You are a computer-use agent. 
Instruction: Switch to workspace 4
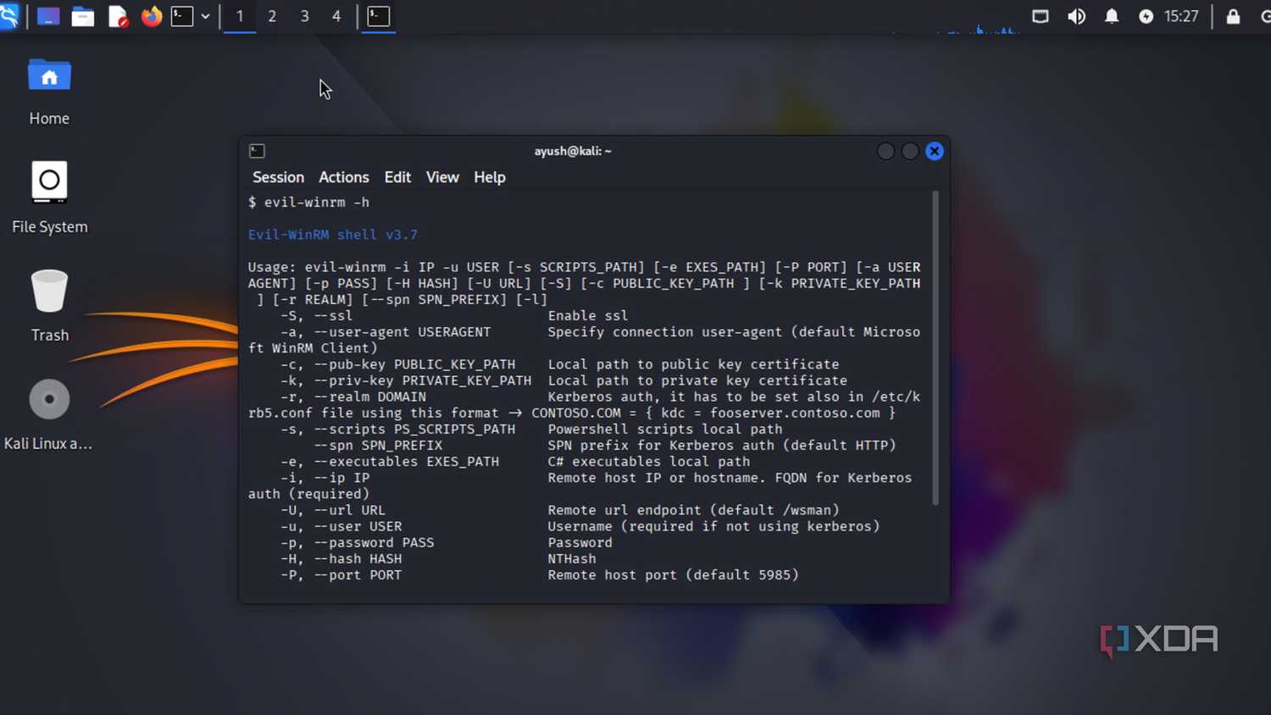point(336,16)
